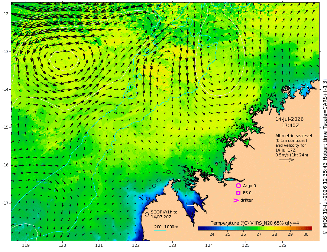This screenshot has width=327, height=252.
Task: Click the latitude axis label -14
Action: 5,89
